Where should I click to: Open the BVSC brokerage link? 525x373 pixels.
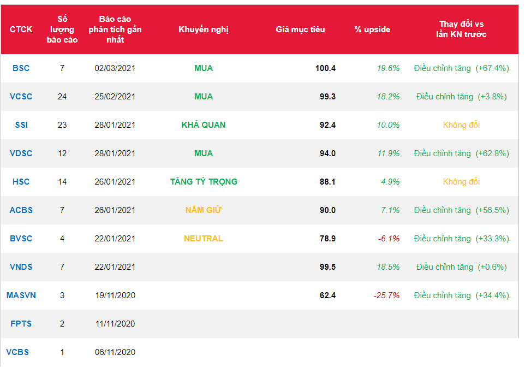[21, 239]
